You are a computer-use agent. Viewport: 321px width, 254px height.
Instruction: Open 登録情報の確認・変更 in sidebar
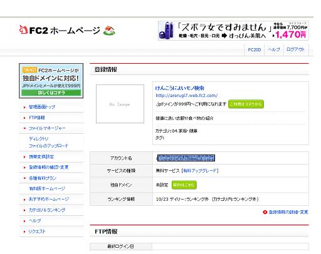pyautogui.click(x=48, y=167)
